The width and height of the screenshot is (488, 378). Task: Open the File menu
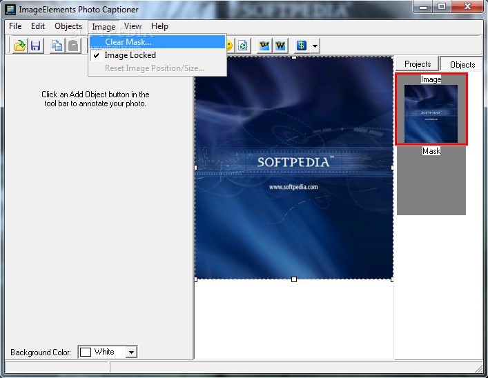click(15, 26)
